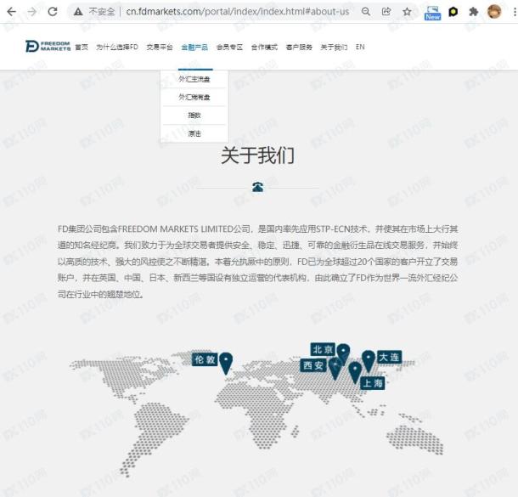Click the not-secure warning triangle icon
518x497 pixels.
pyautogui.click(x=78, y=12)
